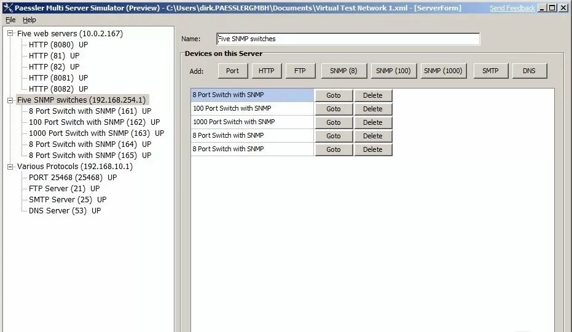Add an SNMP (8) switch device
The width and height of the screenshot is (572, 332).
343,71
